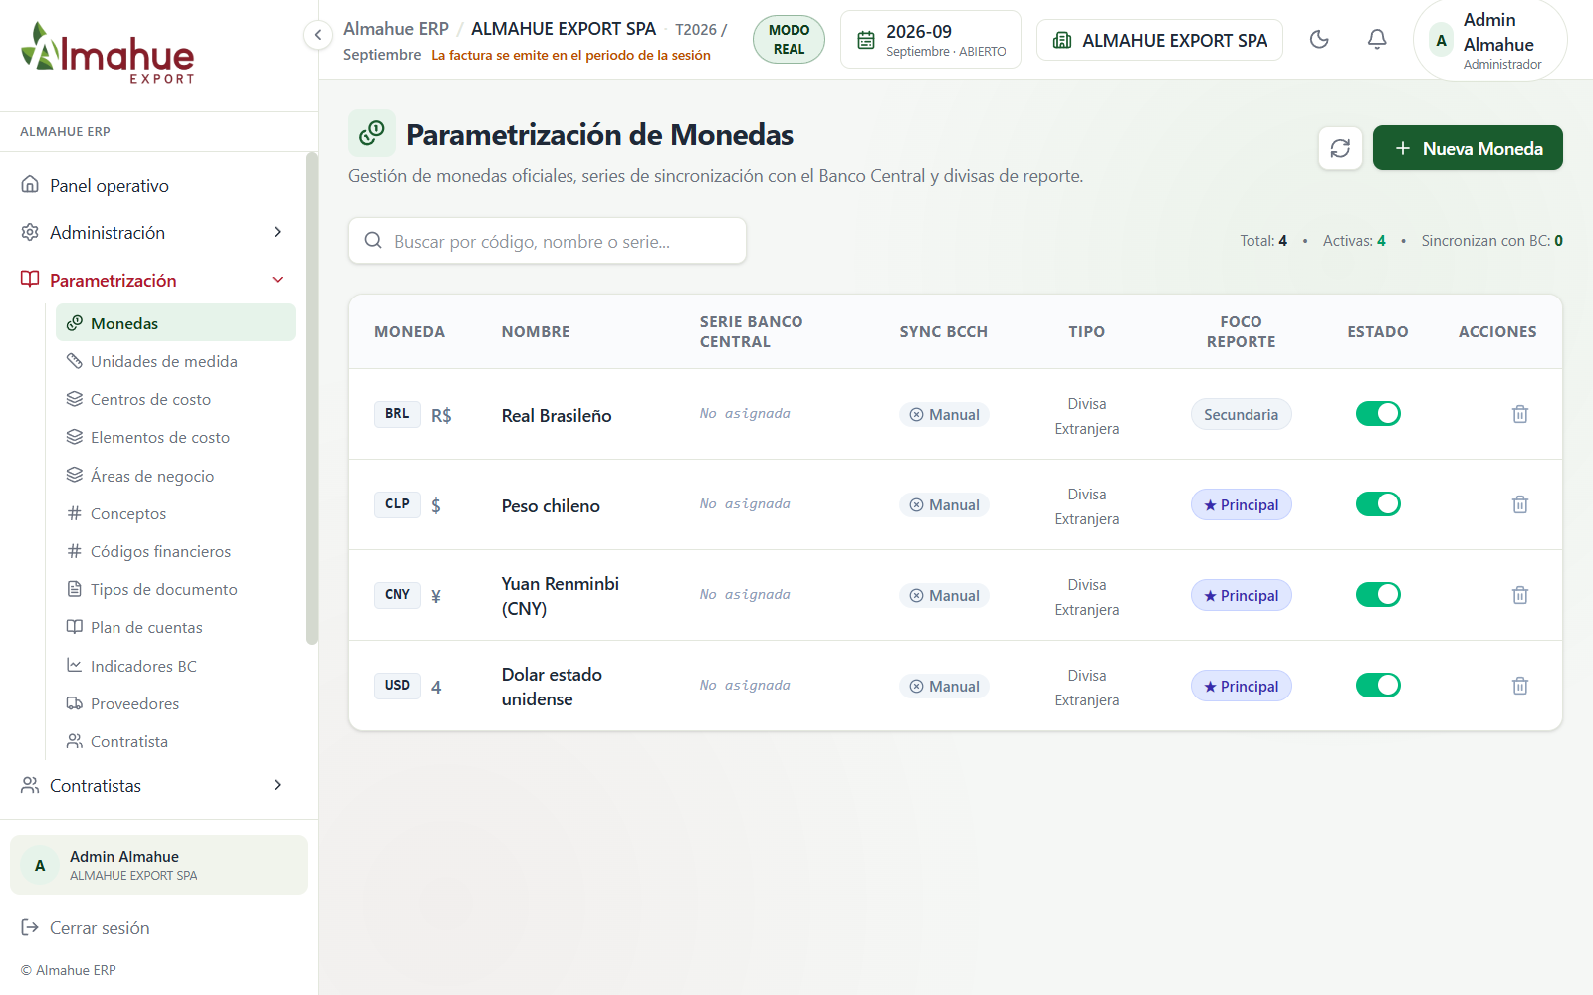
Task: Navigate to Indicadores BC
Action: [x=175, y=666]
